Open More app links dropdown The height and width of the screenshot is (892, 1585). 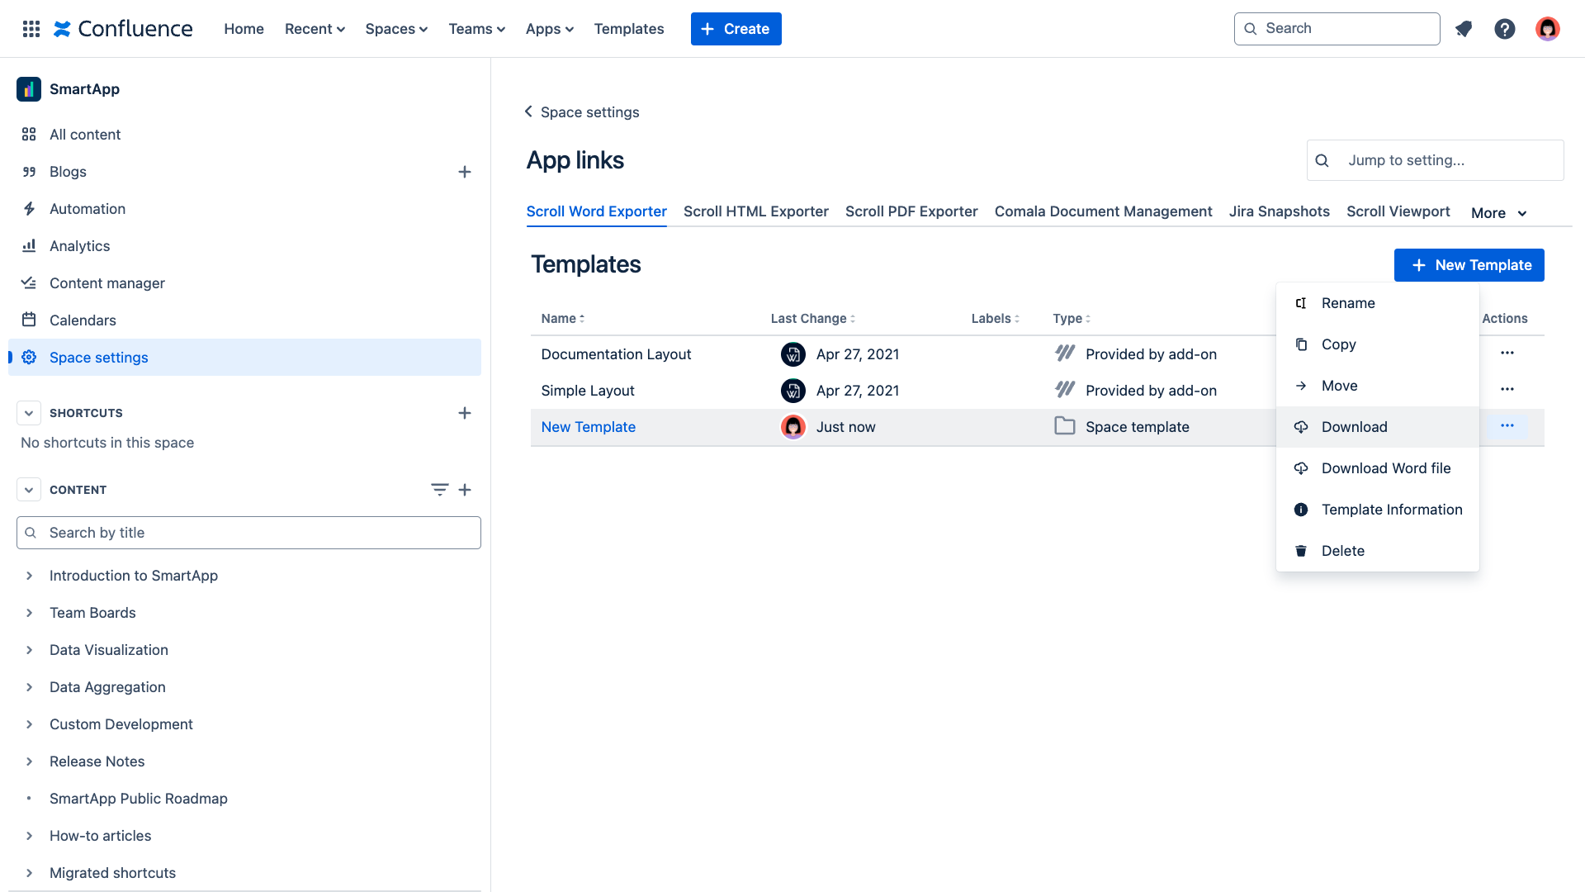[1498, 213]
